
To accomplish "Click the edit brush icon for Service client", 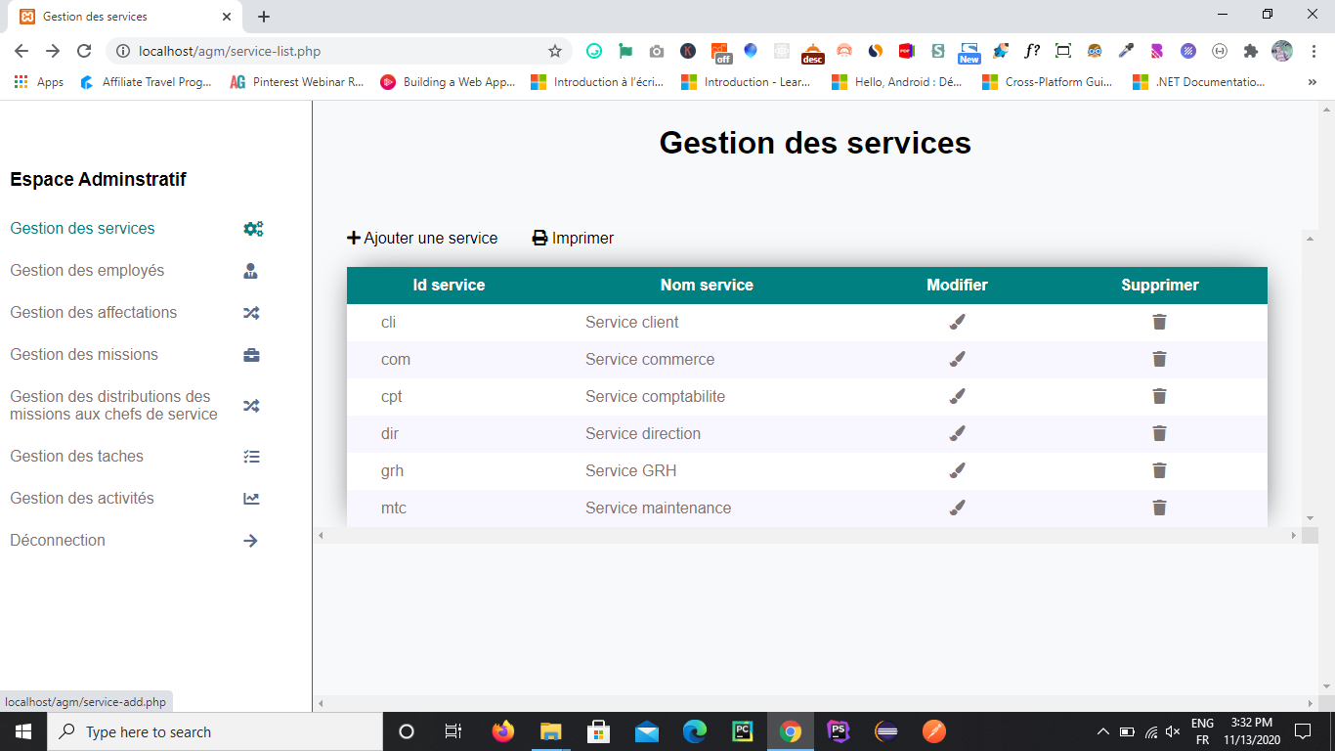I will click(x=957, y=322).
